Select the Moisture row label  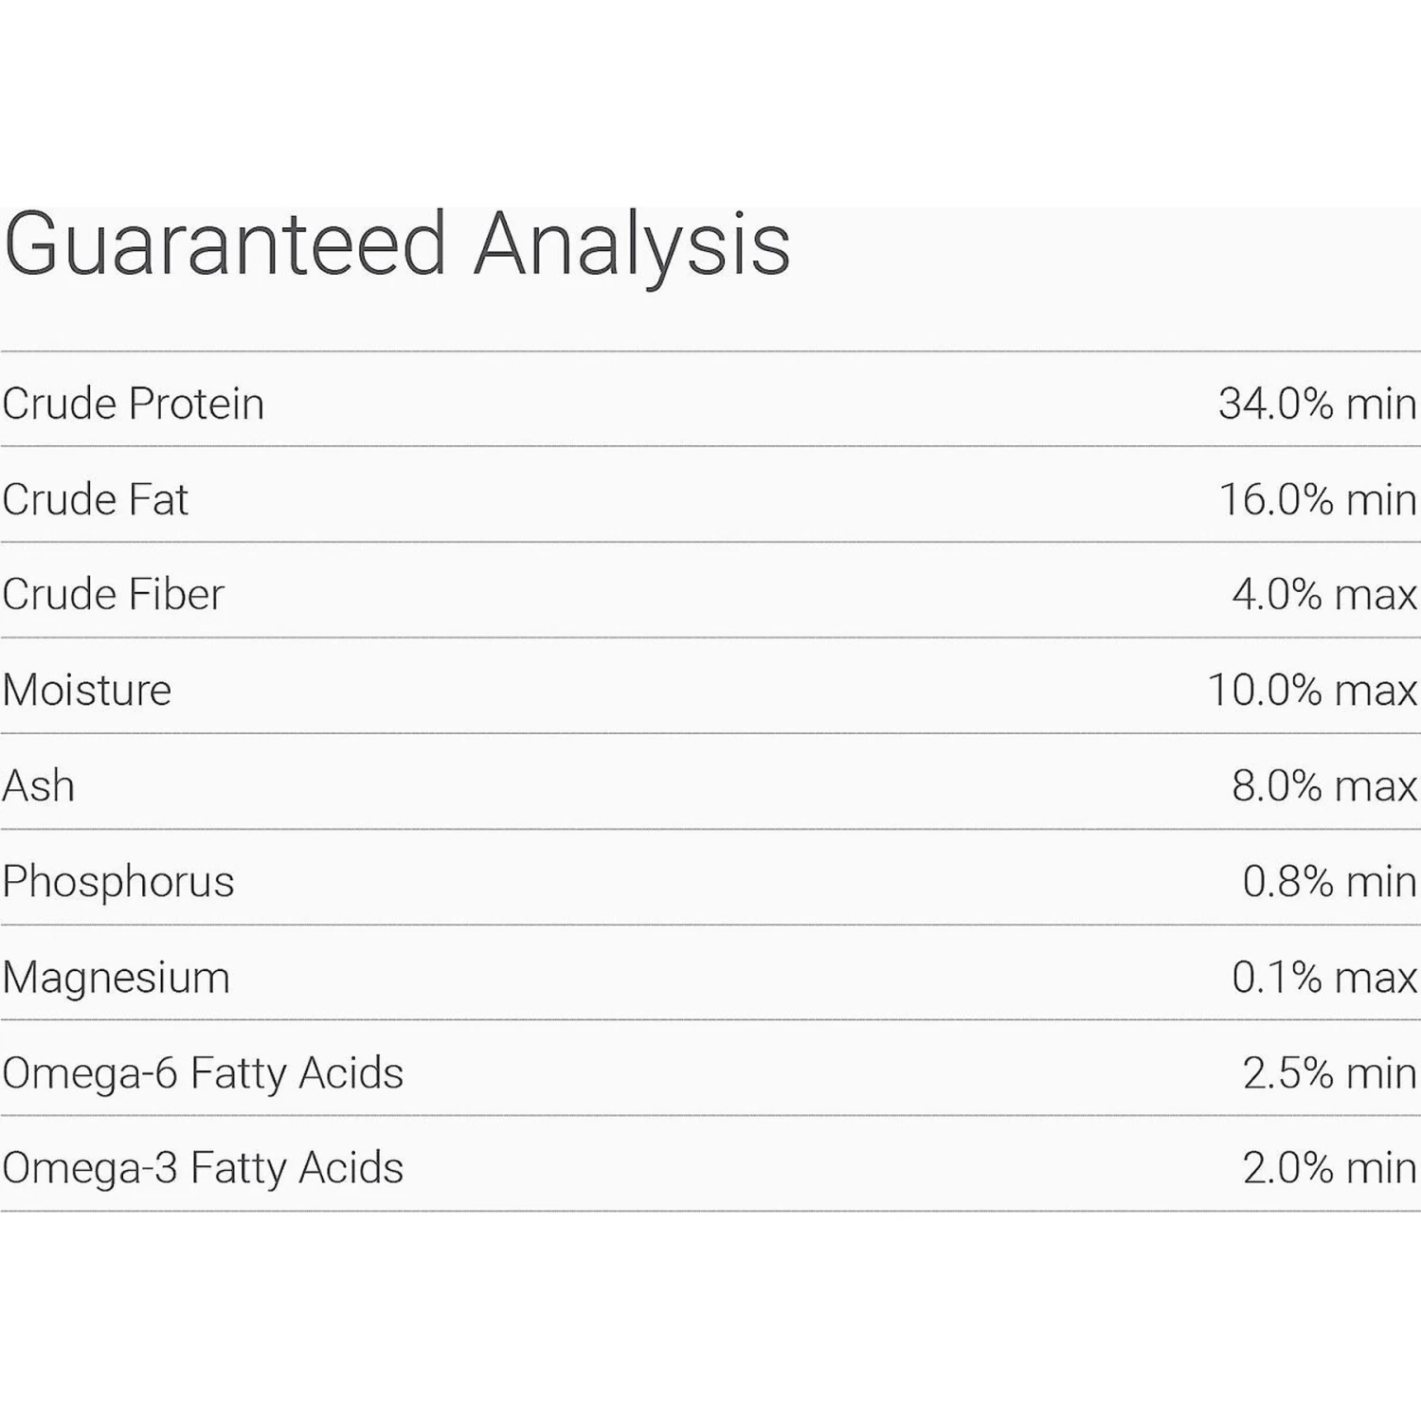pos(86,690)
